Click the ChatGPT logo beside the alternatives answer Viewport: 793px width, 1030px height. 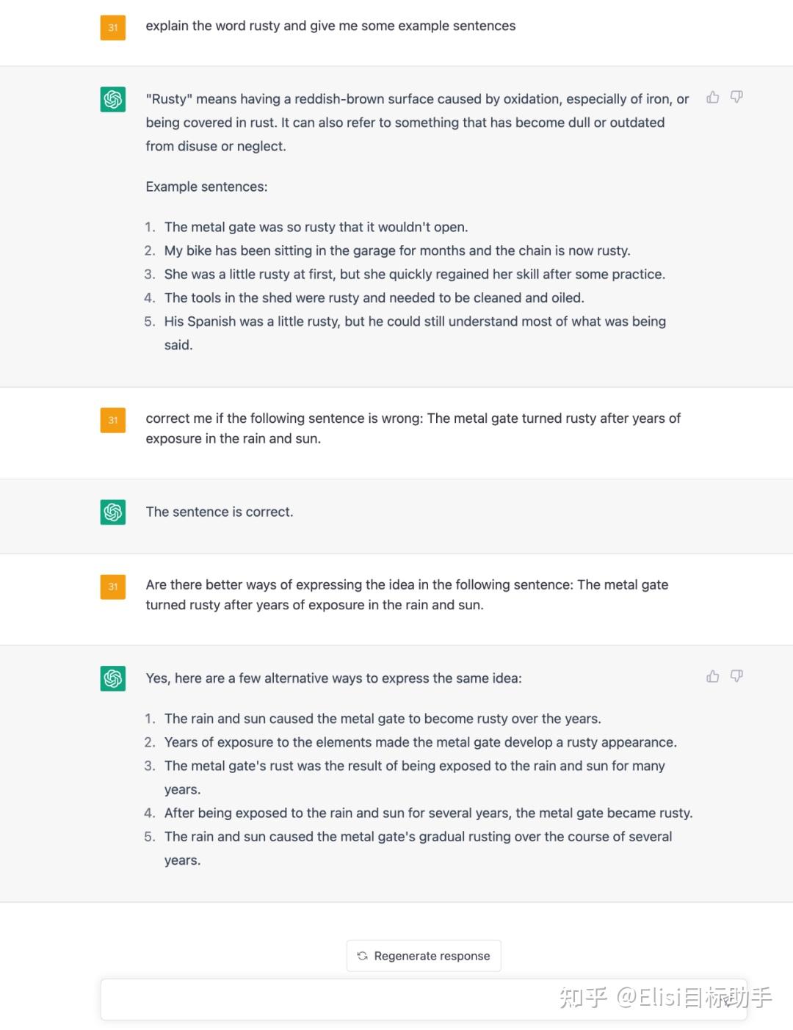pos(113,678)
